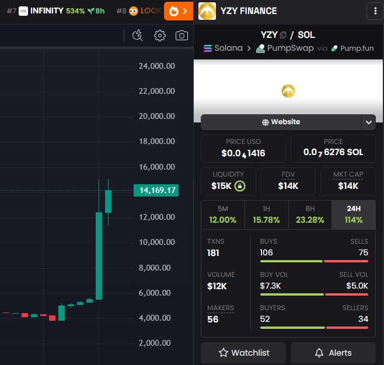Open the three-dot options menu
The image size is (384, 365).
[374, 11]
